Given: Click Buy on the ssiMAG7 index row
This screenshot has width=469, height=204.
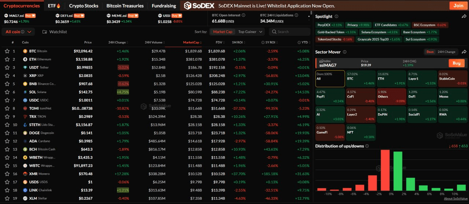Looking at the screenshot, I should point(456,63).
